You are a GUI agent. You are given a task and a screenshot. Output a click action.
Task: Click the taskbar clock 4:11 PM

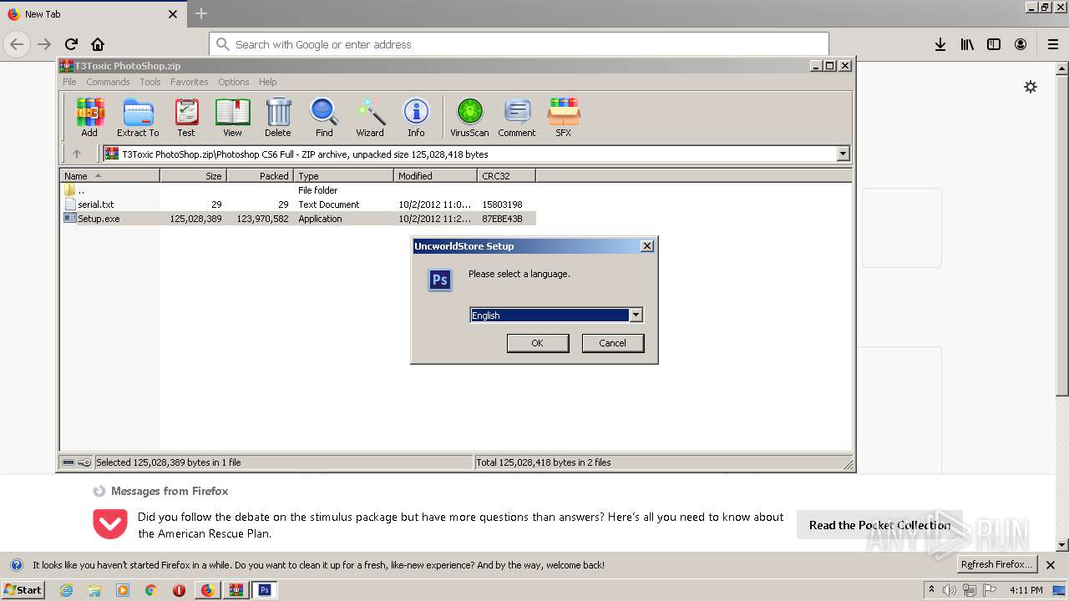pyautogui.click(x=1026, y=590)
